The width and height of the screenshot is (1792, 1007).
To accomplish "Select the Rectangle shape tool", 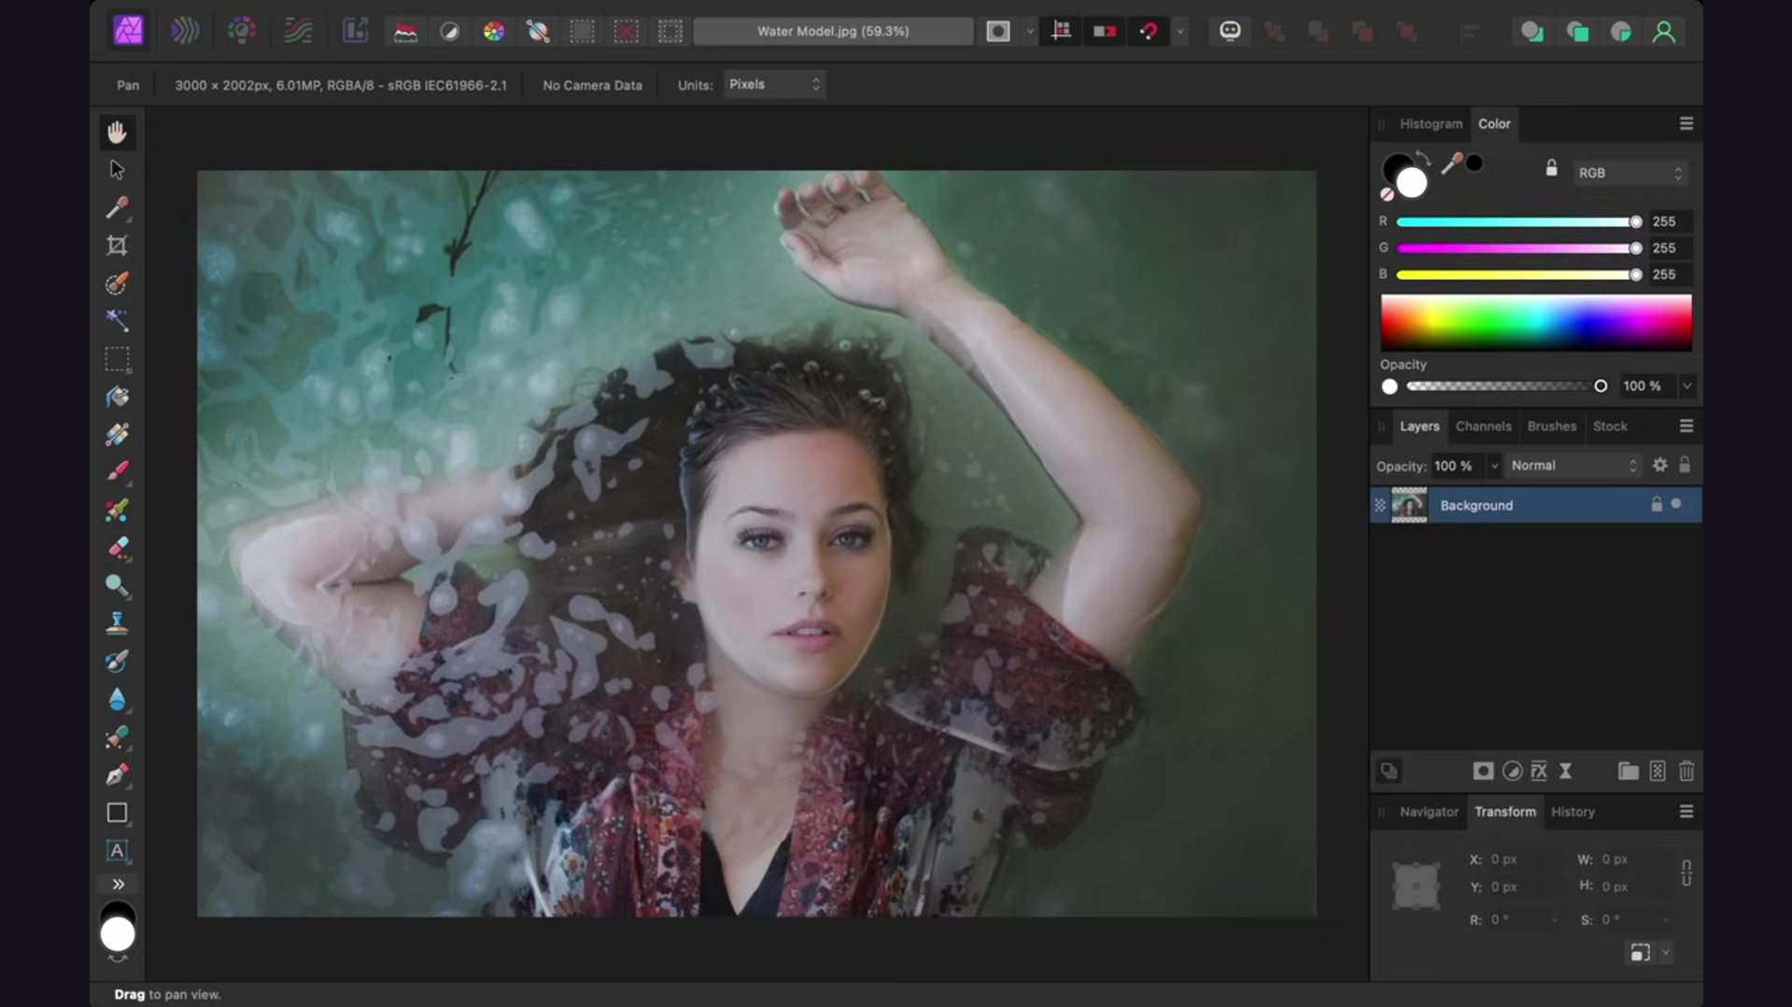I will pyautogui.click(x=117, y=813).
